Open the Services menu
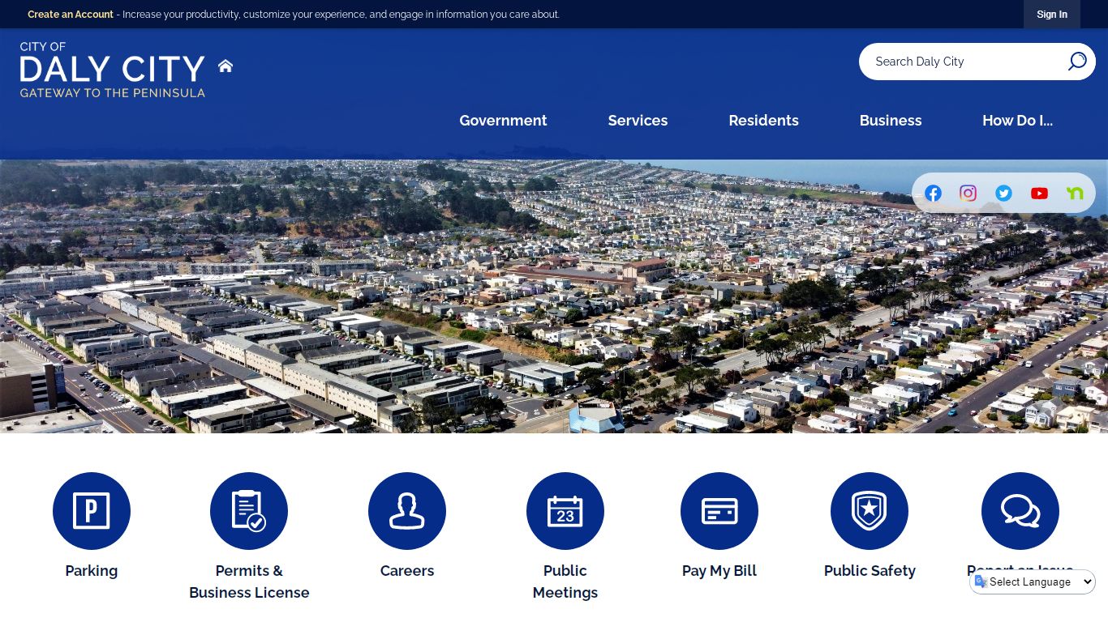1108x622 pixels. click(x=638, y=120)
